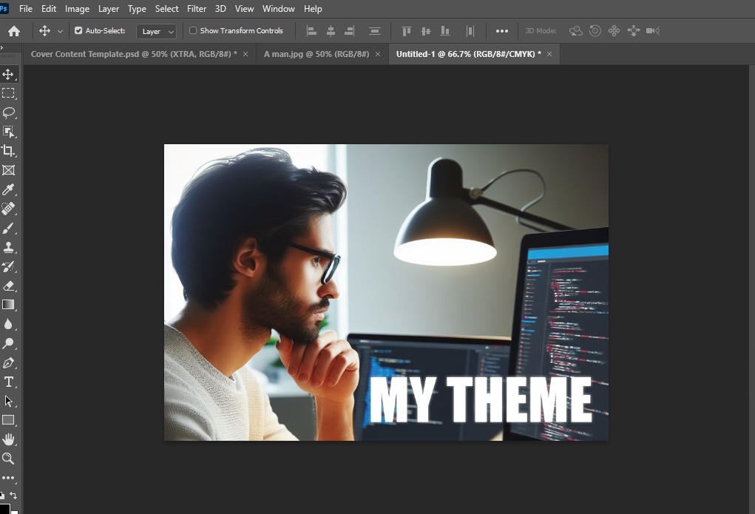755x514 pixels.
Task: Enable Show Transform Controls checkbox
Action: point(193,30)
